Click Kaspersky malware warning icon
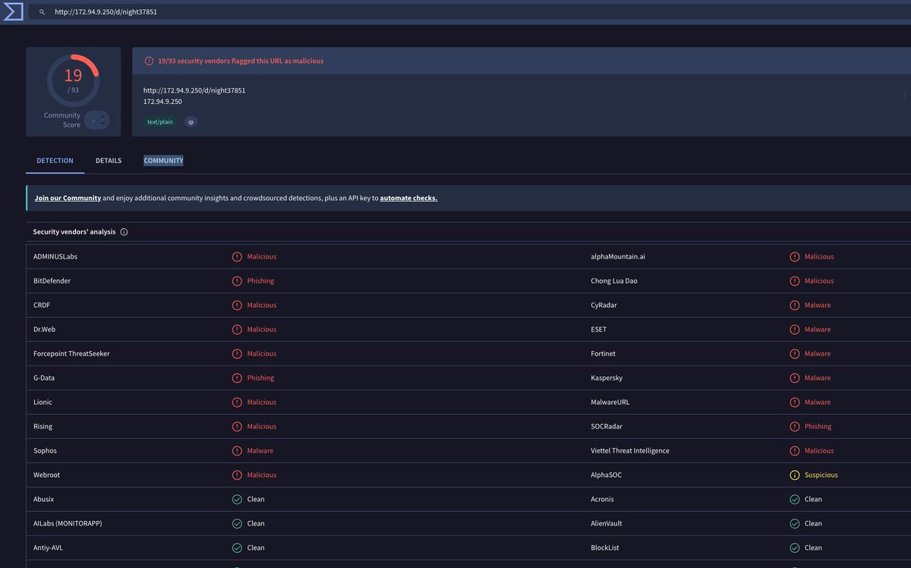 794,378
